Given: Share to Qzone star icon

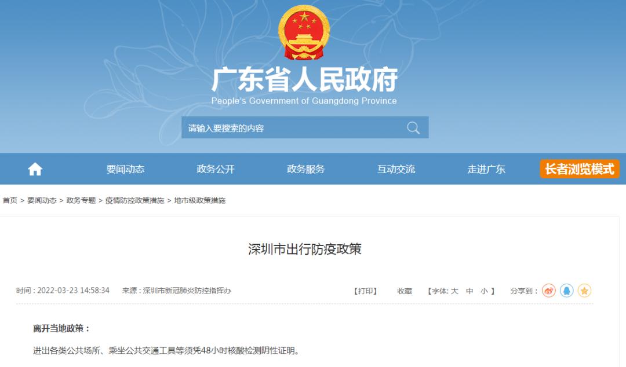Looking at the screenshot, I should 584,291.
